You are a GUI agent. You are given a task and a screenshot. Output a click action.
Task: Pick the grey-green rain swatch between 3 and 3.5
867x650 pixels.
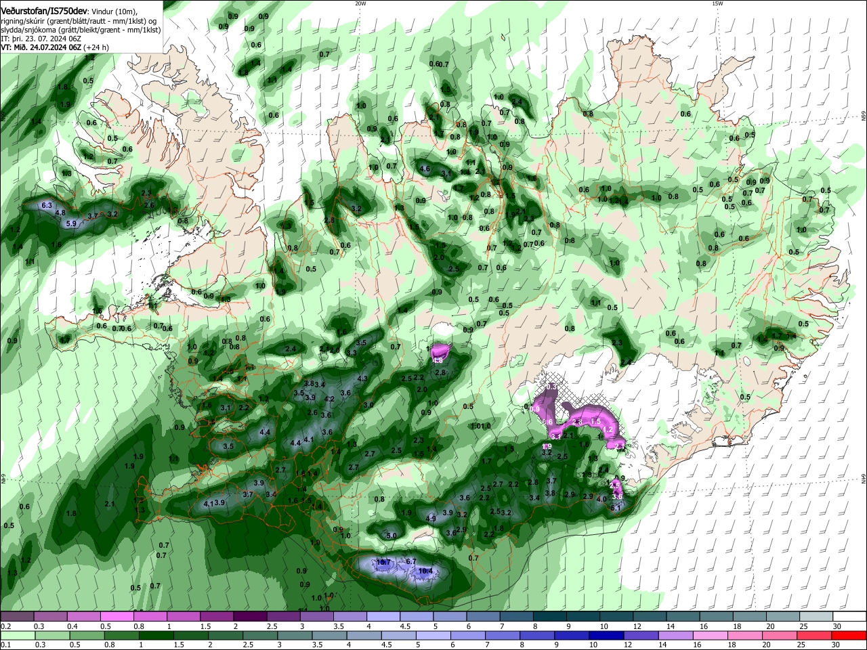pos(294,635)
